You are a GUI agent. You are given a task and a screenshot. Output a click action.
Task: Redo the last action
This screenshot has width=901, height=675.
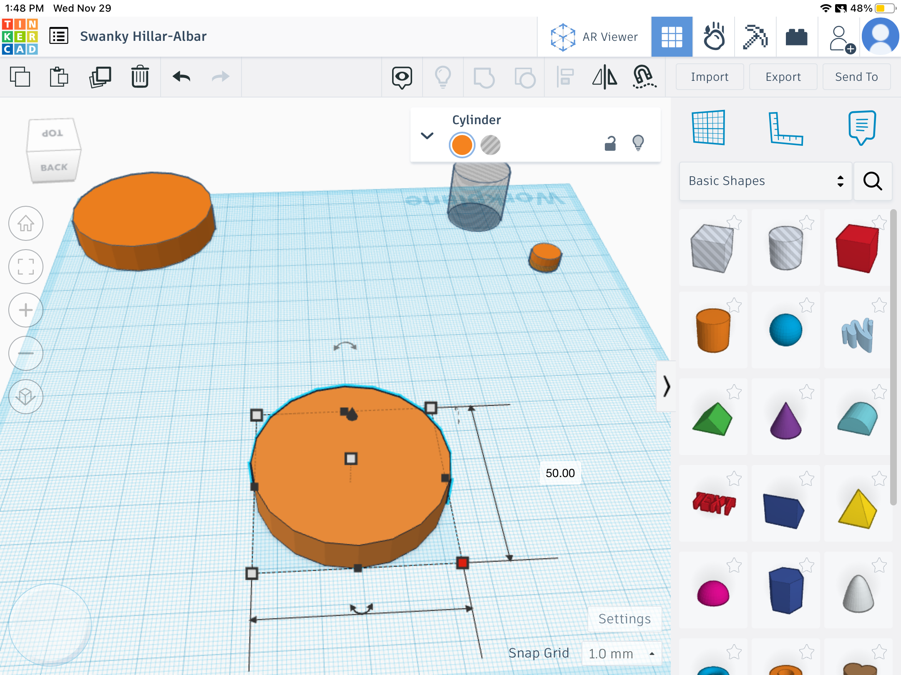221,77
